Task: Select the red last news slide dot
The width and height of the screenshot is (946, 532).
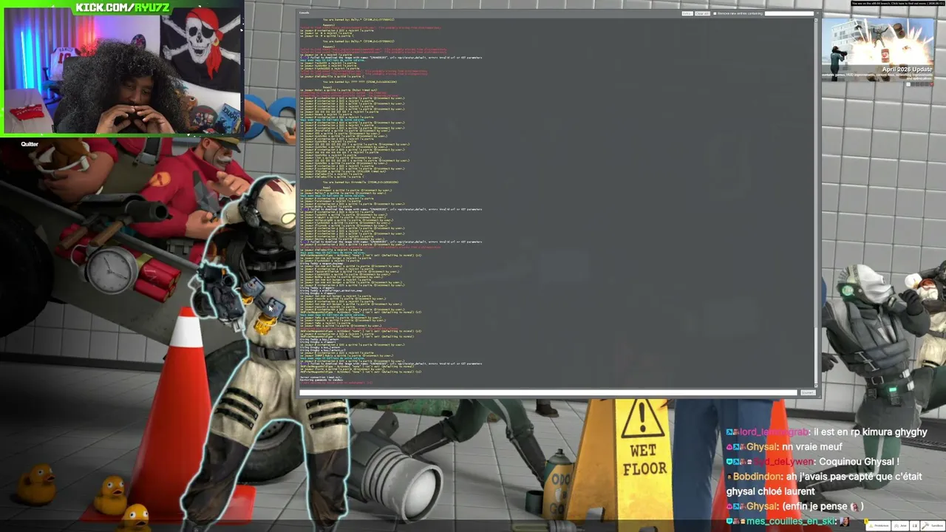Action: click(931, 83)
